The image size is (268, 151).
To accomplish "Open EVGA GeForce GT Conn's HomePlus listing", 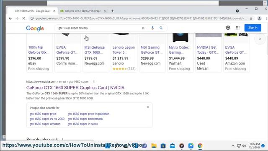I will [67, 50].
